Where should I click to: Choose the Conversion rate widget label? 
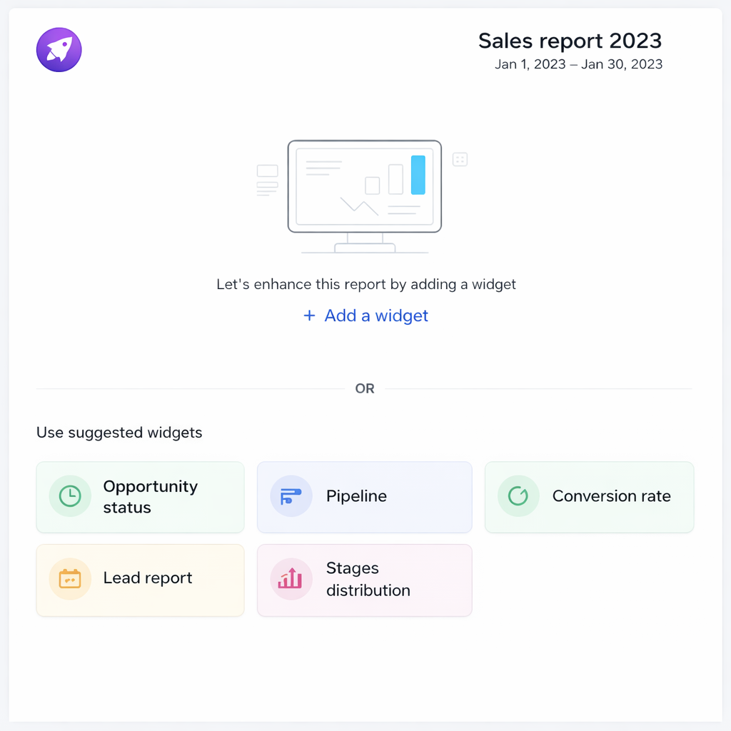[611, 496]
